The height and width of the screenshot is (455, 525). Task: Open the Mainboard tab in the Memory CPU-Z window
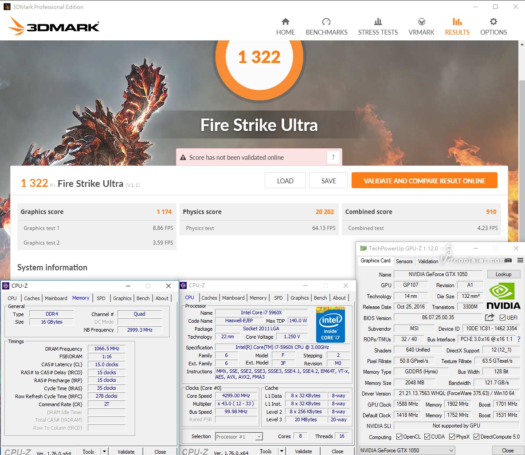(x=56, y=298)
